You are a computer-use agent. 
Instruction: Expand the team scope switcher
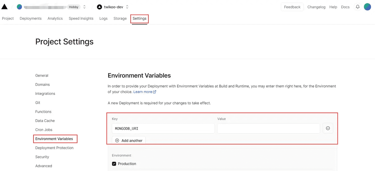click(84, 7)
